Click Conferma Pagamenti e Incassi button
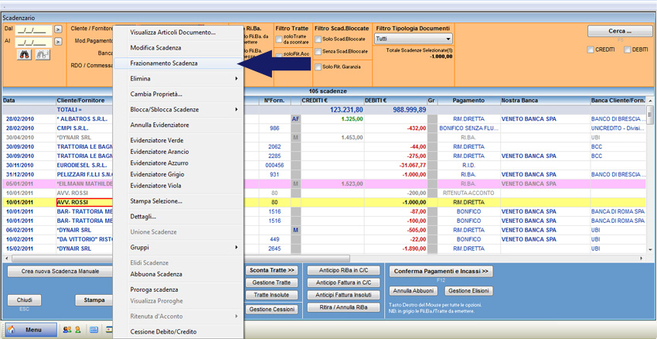Image resolution: width=657 pixels, height=339 pixels. (441, 272)
